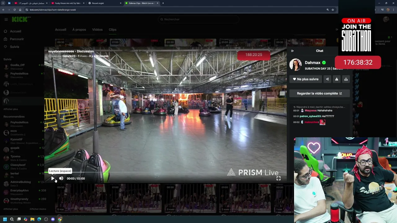The width and height of the screenshot is (397, 223).
Task: Open Windows Start menu
Action: (x=5, y=219)
